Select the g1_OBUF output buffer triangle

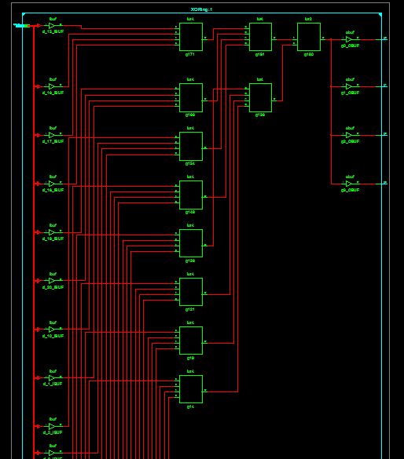pos(349,86)
